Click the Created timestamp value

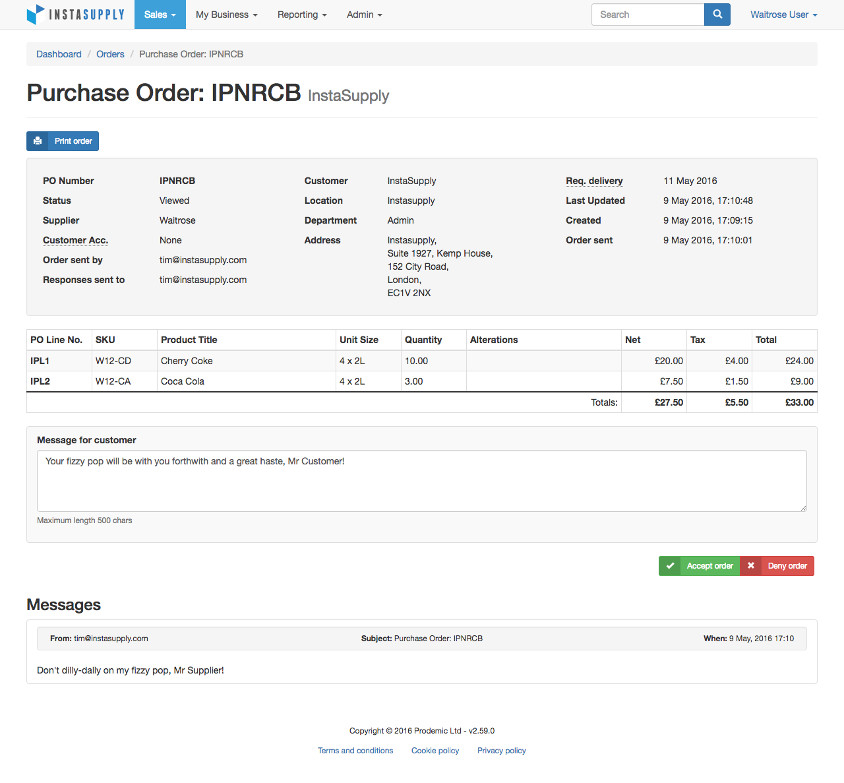708,220
